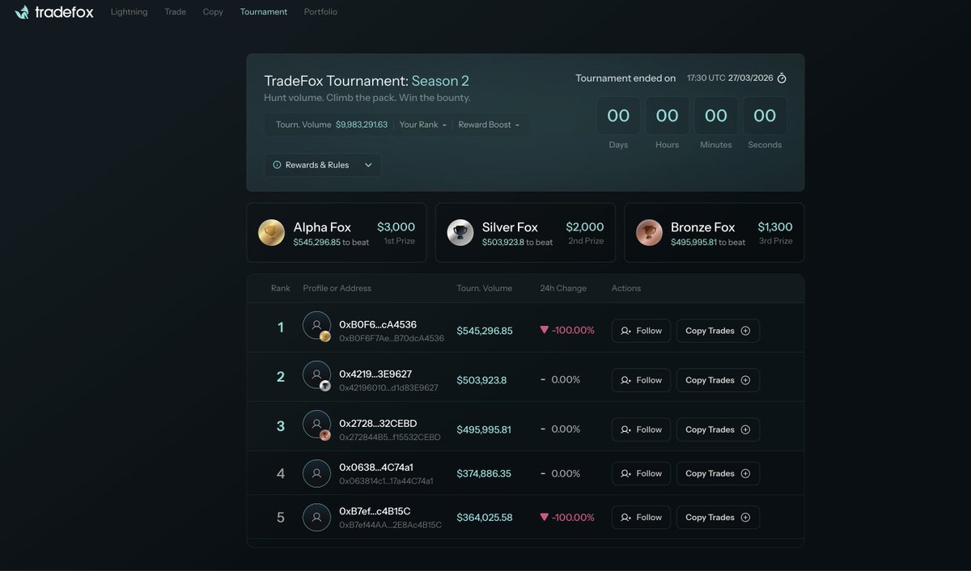Viewport: 971px width, 571px height.
Task: Click the Alpha Fox gold trophy icon
Action: [271, 233]
